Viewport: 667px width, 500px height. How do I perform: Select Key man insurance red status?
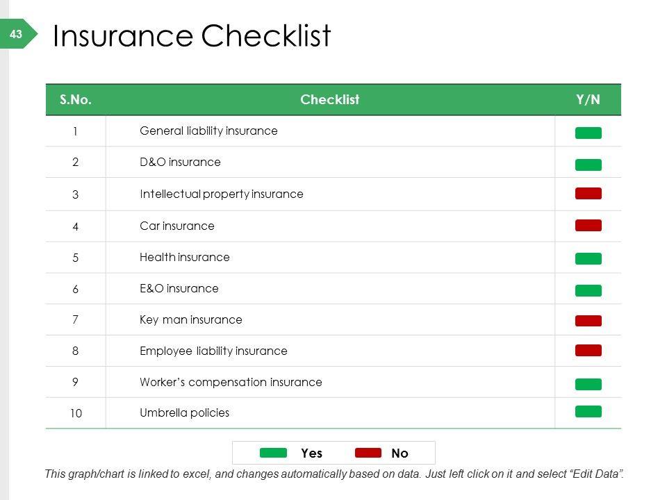[x=588, y=320]
